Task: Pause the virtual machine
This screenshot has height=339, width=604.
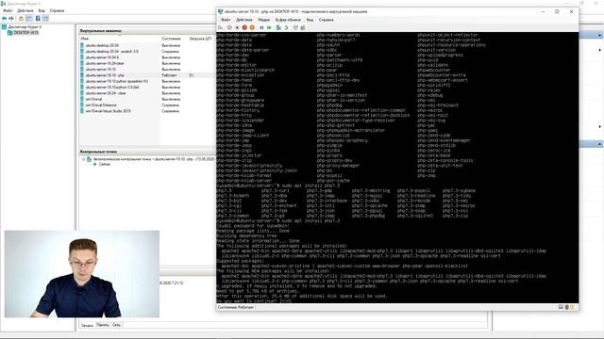Action: [261, 27]
